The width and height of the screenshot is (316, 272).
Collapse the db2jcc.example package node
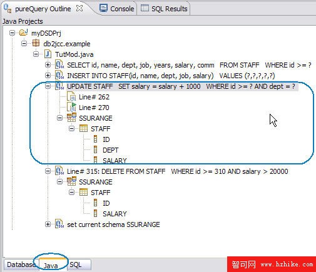[24, 44]
